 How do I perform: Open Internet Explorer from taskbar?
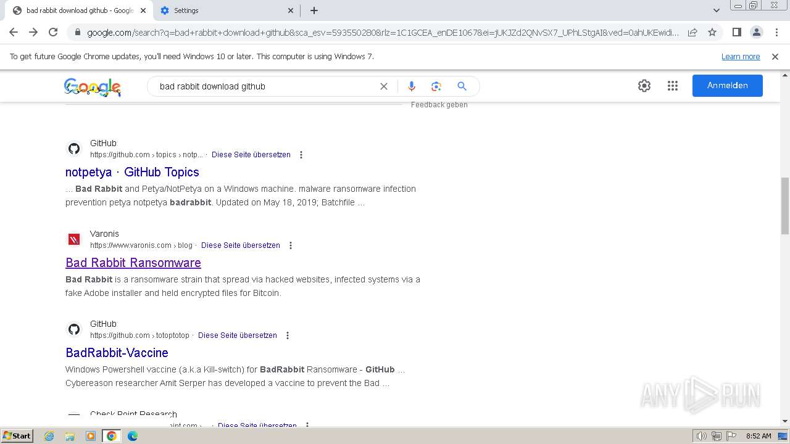click(x=49, y=436)
